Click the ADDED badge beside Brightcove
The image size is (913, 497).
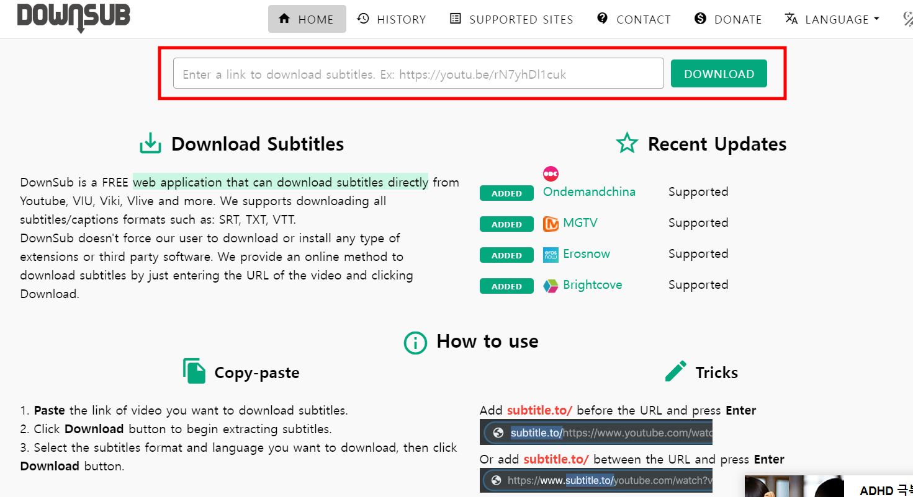(506, 286)
